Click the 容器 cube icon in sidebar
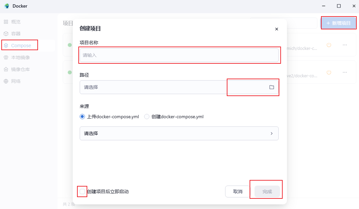 pos(6,34)
